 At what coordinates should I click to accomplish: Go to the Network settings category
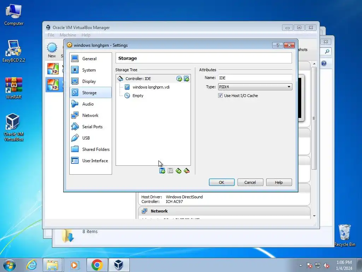(90, 115)
